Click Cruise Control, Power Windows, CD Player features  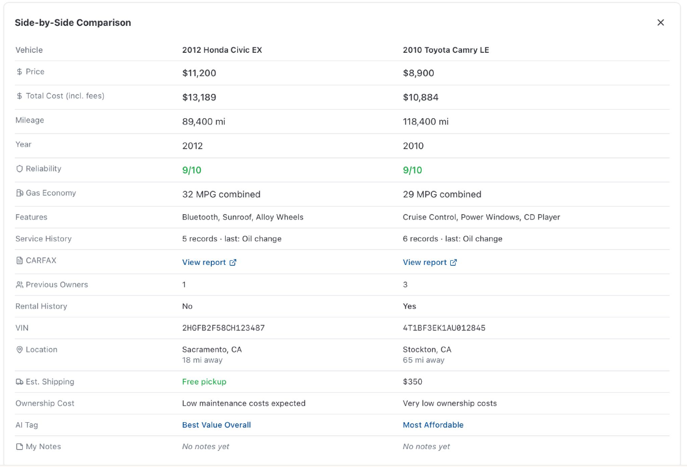point(481,217)
